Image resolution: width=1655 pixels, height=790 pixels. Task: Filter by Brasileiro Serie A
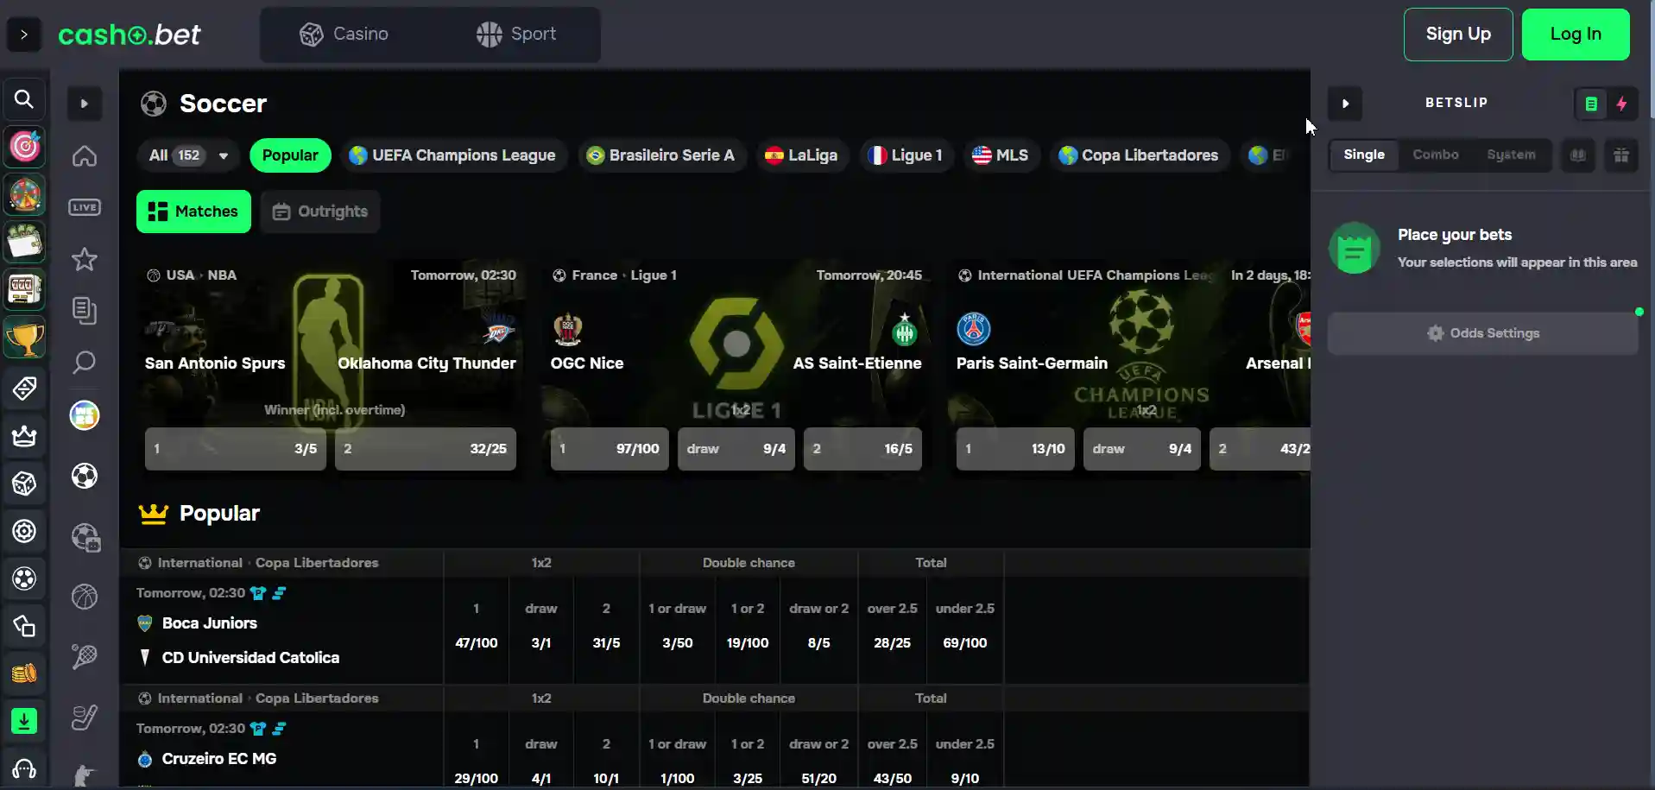click(x=660, y=155)
